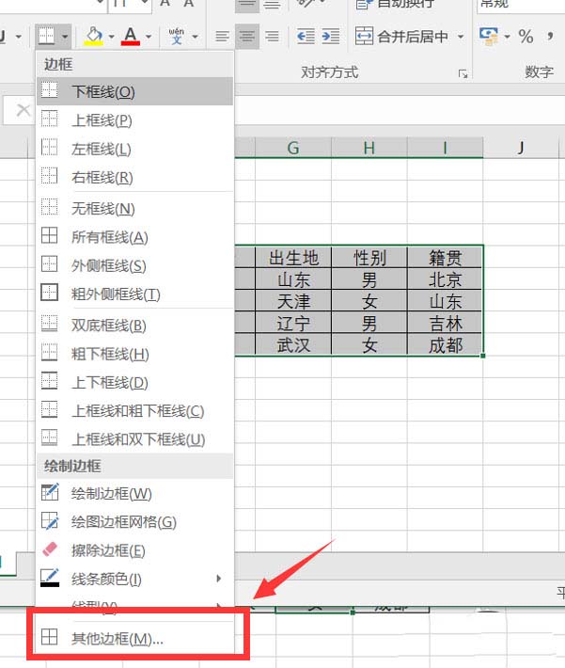Select the column H header
The width and height of the screenshot is (565, 668).
[369, 148]
